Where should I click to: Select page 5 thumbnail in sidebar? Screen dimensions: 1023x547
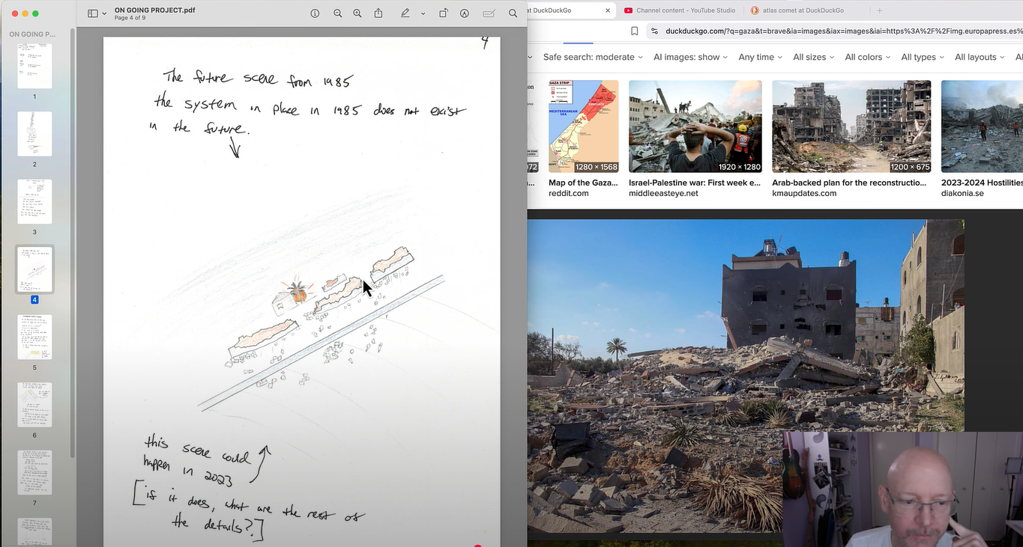click(x=34, y=337)
